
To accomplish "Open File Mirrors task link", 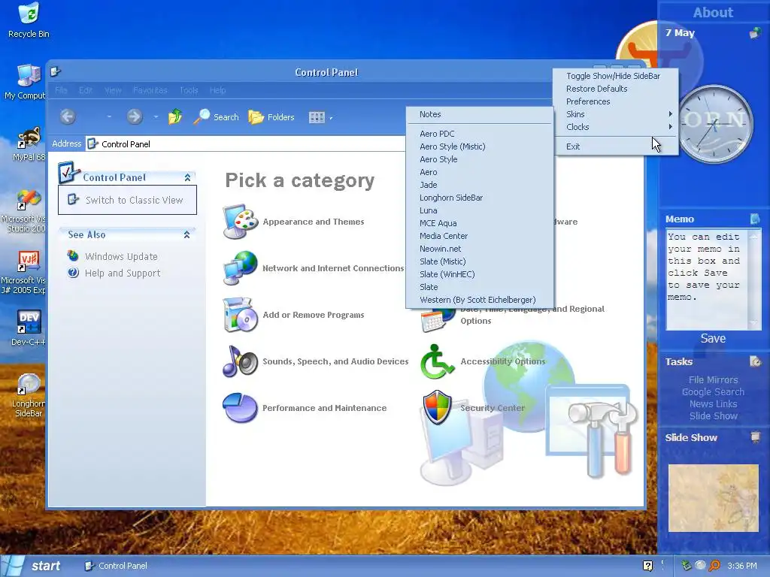I will tap(713, 379).
